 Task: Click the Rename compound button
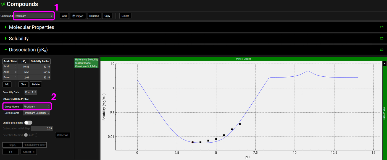[x=94, y=16]
